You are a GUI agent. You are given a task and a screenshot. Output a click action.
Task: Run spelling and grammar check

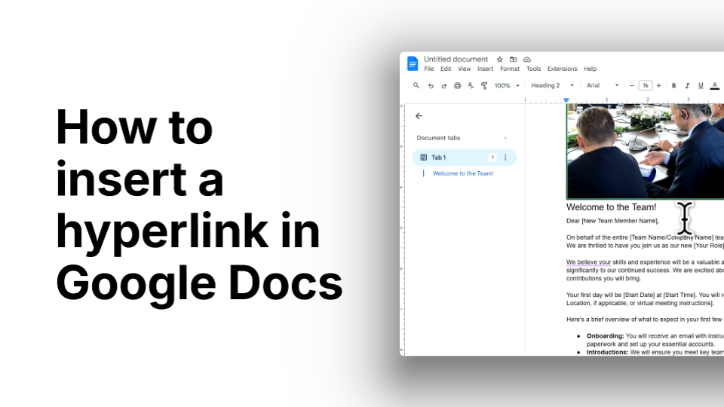[471, 85]
